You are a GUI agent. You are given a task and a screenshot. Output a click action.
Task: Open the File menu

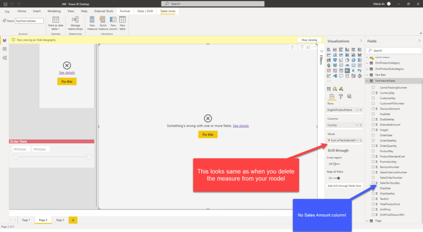[7, 12]
